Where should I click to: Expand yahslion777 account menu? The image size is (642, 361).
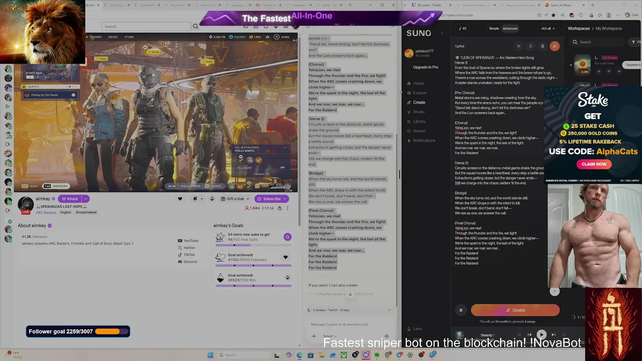424,53
